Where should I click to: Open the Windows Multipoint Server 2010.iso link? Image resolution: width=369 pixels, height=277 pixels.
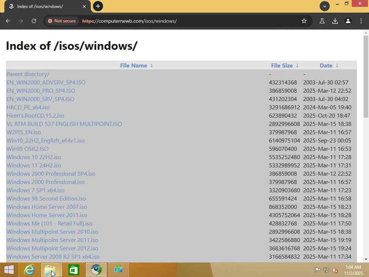pyautogui.click(x=52, y=232)
